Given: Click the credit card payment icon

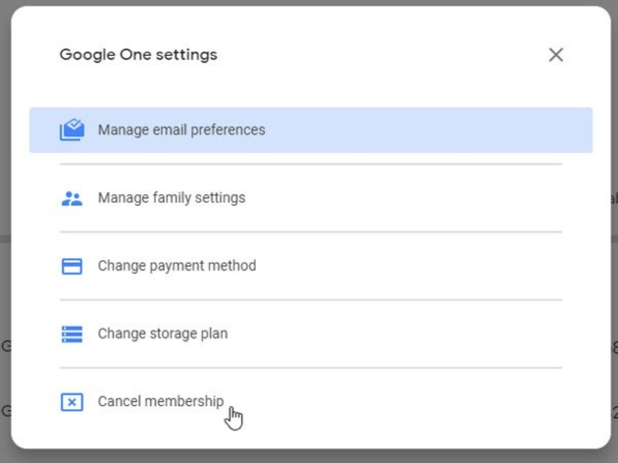Looking at the screenshot, I should pos(72,266).
